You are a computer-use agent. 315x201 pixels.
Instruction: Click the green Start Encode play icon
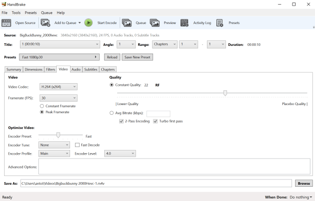[88, 22]
